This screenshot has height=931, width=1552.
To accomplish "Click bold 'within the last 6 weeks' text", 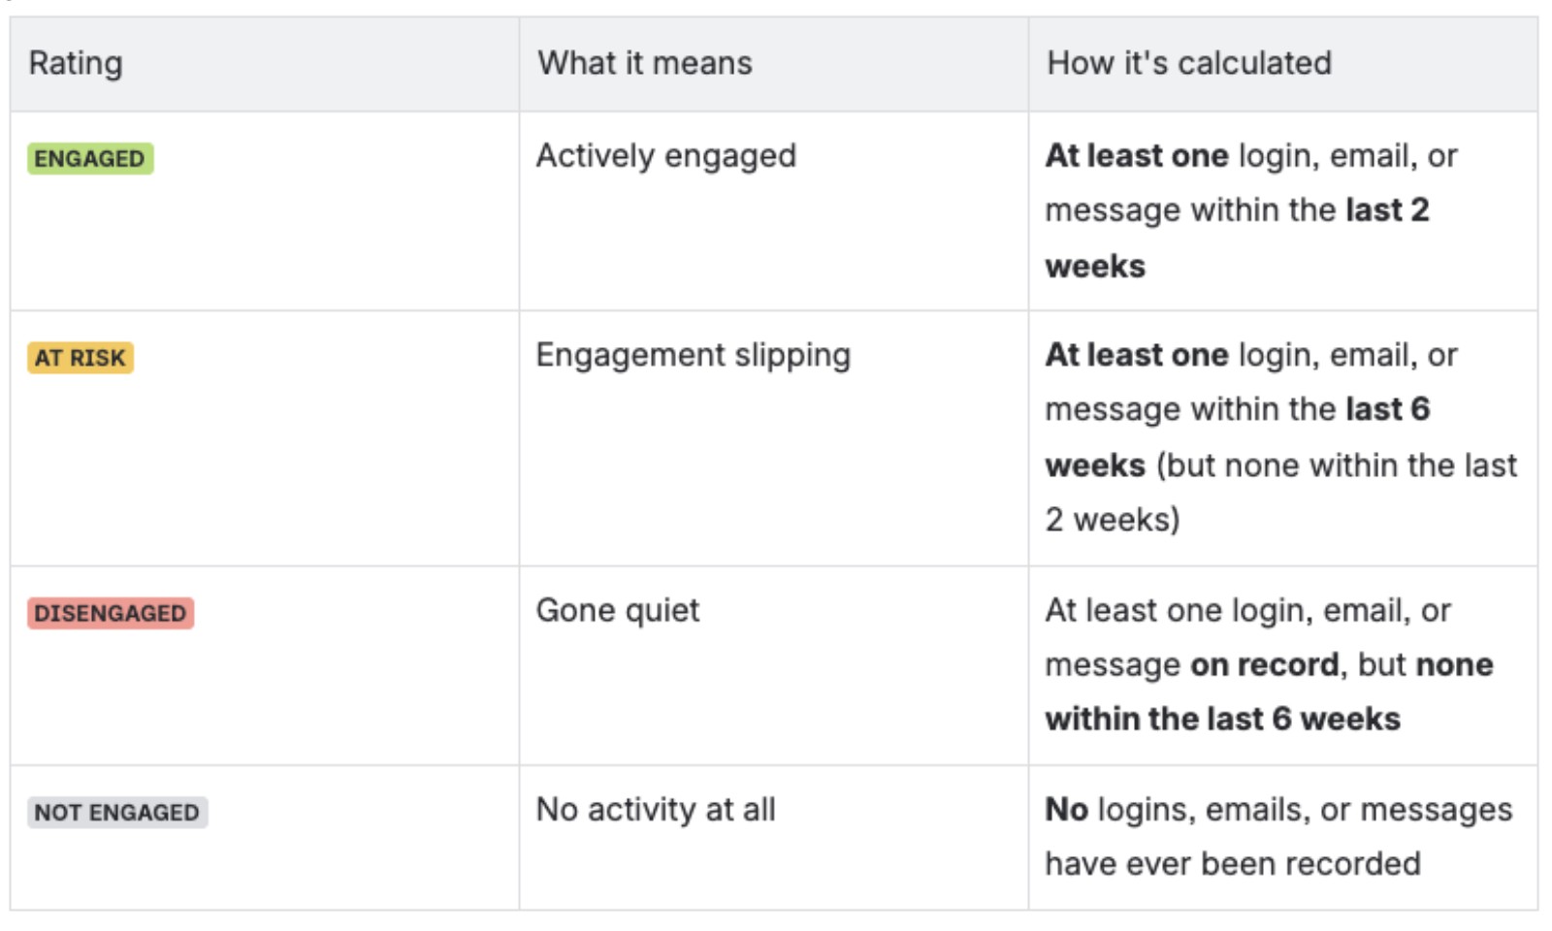I will [x=1223, y=719].
